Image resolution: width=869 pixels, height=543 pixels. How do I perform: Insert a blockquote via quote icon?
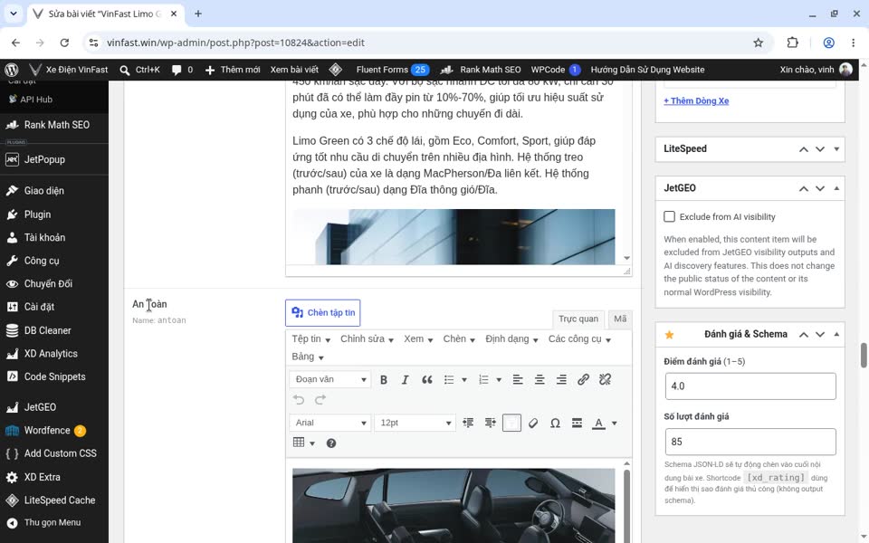[x=426, y=379]
